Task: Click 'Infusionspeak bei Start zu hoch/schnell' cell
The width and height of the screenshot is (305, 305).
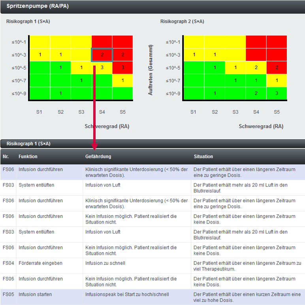Action: click(137, 297)
